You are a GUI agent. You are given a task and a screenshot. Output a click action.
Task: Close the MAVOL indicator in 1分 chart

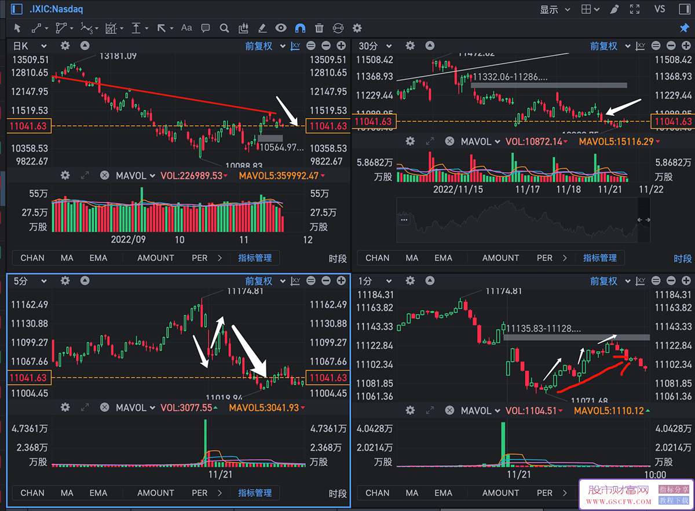[449, 411]
